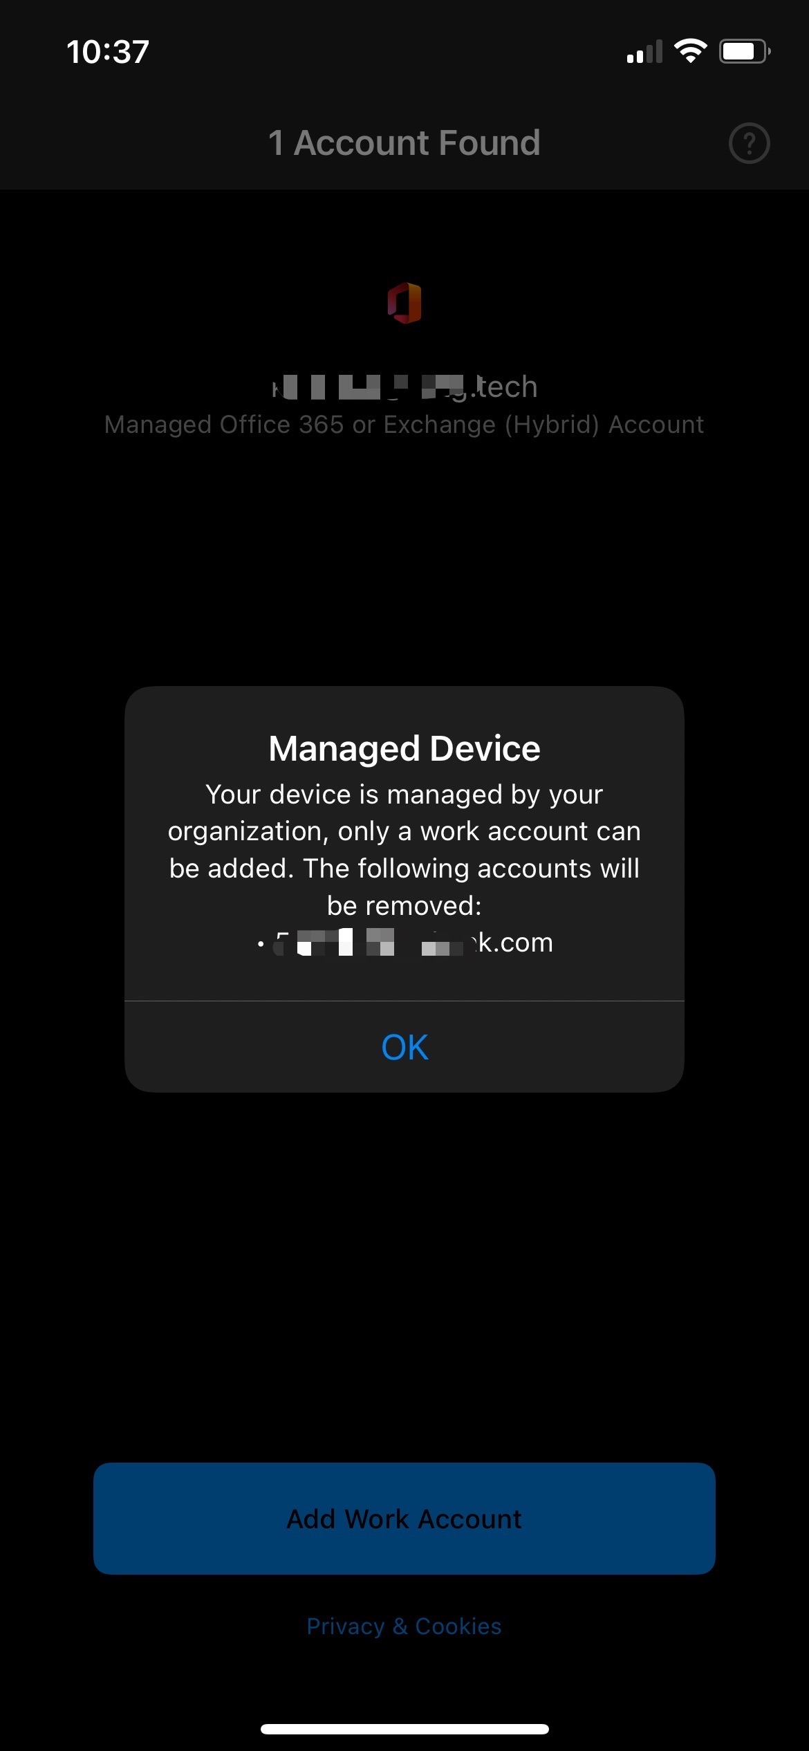809x1751 pixels.
Task: Tap the 'only a work account can' line
Action: pyautogui.click(x=490, y=831)
